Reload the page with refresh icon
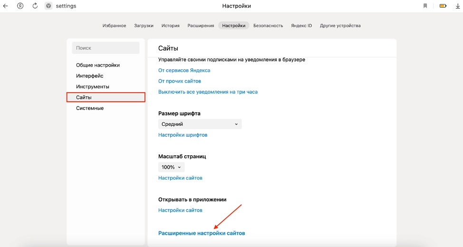463x247 pixels. [x=35, y=6]
